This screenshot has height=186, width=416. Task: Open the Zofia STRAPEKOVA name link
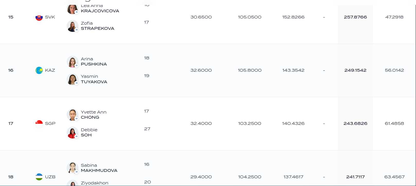coord(98,26)
